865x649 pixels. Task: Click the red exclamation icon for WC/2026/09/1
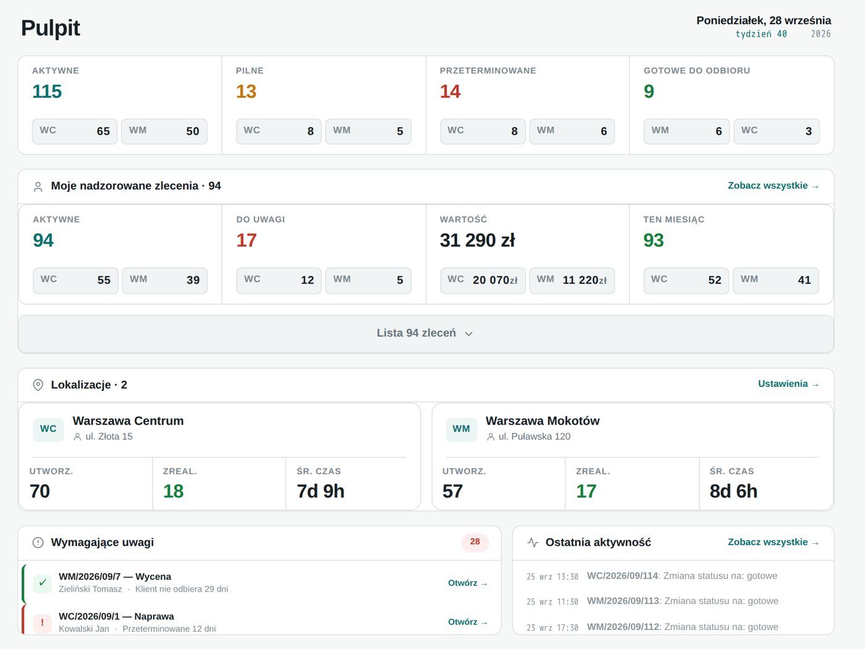pyautogui.click(x=42, y=622)
